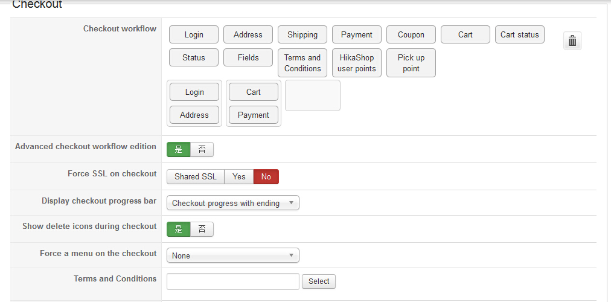Select the Cart status workflow block
Image resolution: width=611 pixels, height=302 pixels.
520,34
